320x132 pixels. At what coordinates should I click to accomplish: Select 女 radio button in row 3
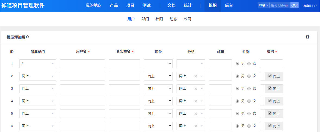pyautogui.click(x=249, y=89)
